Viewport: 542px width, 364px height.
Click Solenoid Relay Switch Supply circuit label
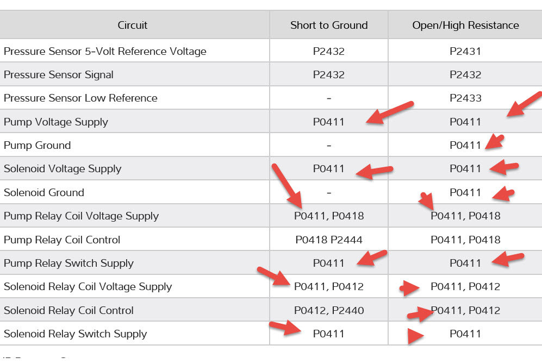pos(75,334)
